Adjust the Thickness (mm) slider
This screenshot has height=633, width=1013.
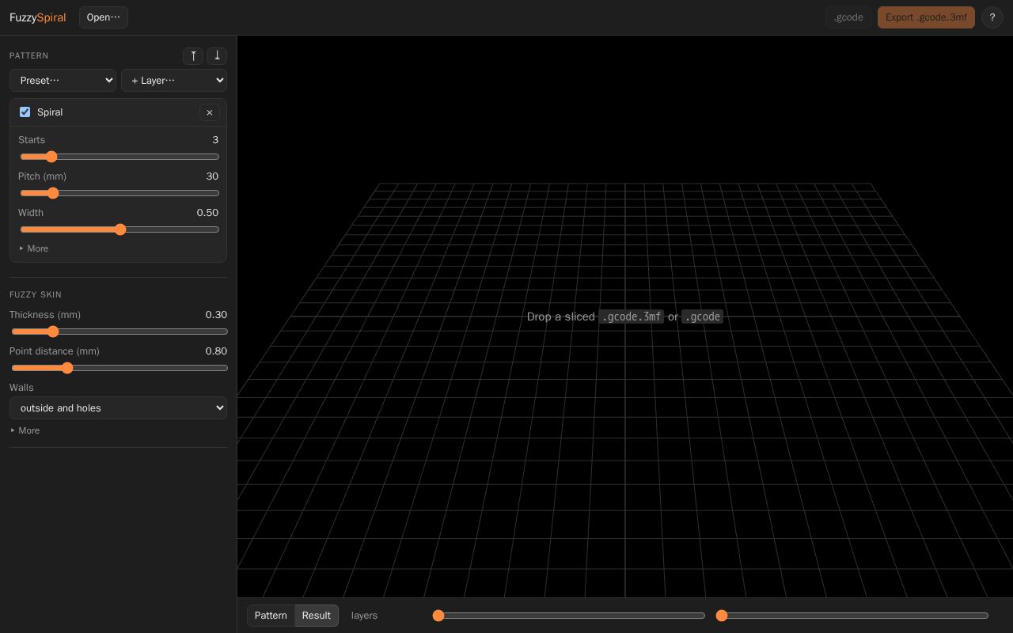pyautogui.click(x=120, y=332)
